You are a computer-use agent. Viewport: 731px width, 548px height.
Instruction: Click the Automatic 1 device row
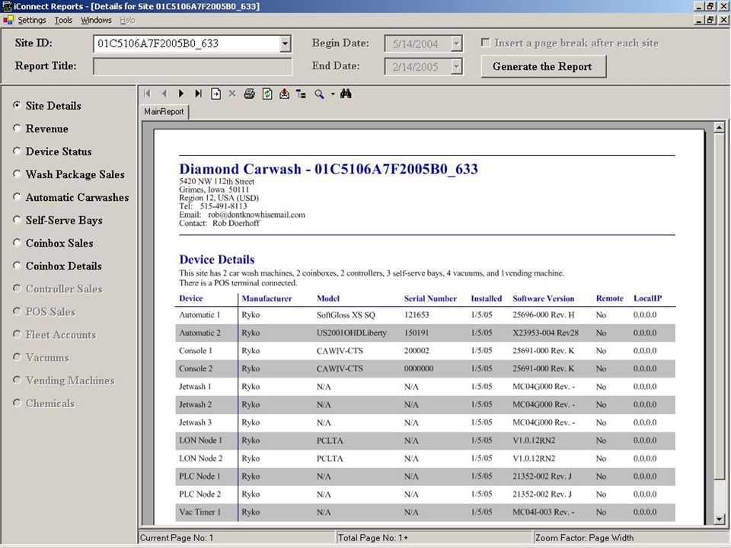tap(425, 315)
